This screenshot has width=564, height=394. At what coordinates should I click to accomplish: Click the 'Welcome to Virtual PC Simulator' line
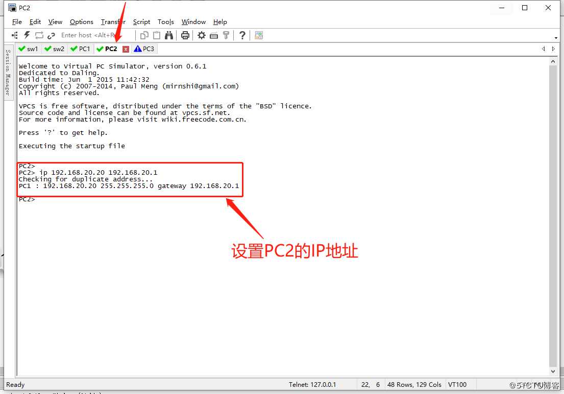113,66
